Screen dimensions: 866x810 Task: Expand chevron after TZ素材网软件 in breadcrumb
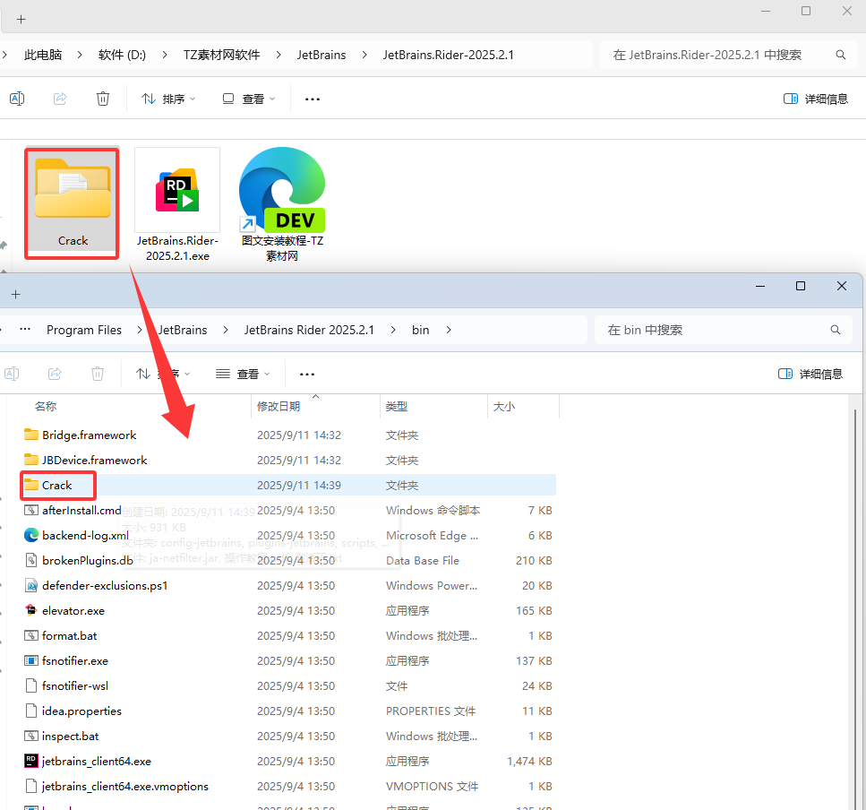point(279,55)
